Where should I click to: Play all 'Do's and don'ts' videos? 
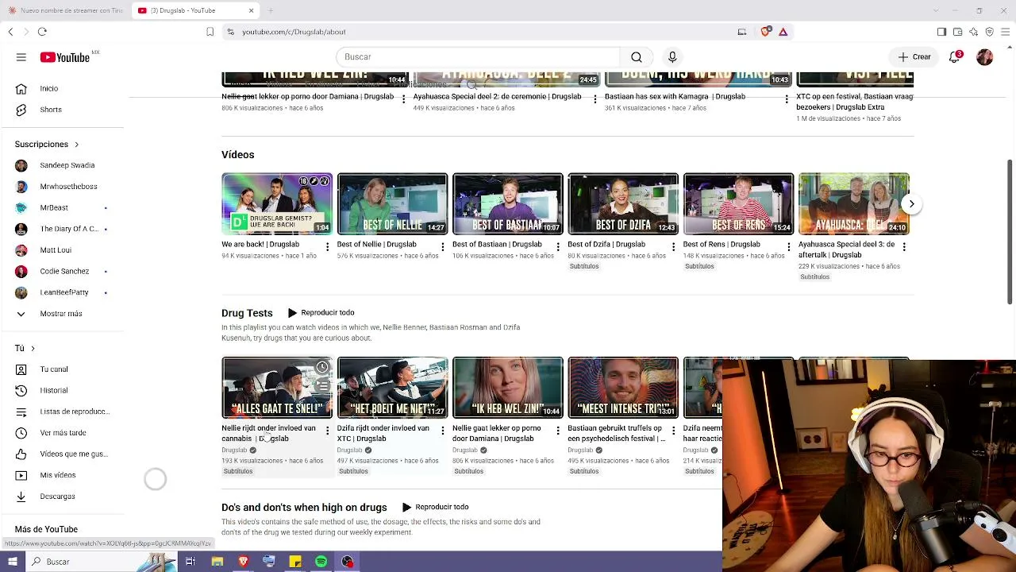pos(435,507)
